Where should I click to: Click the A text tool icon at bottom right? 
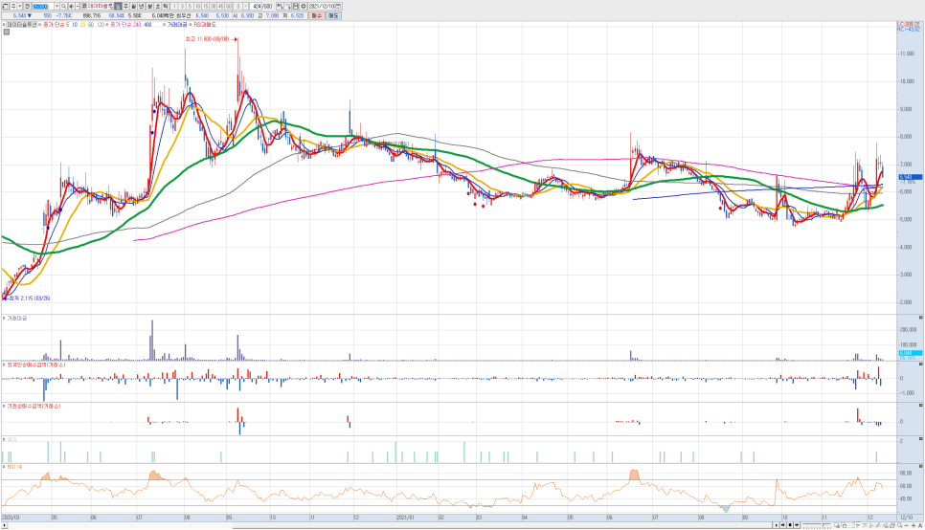920,526
